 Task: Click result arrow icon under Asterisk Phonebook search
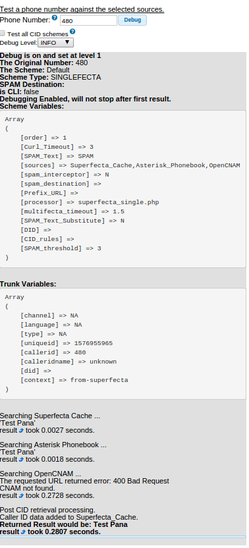(x=21, y=459)
